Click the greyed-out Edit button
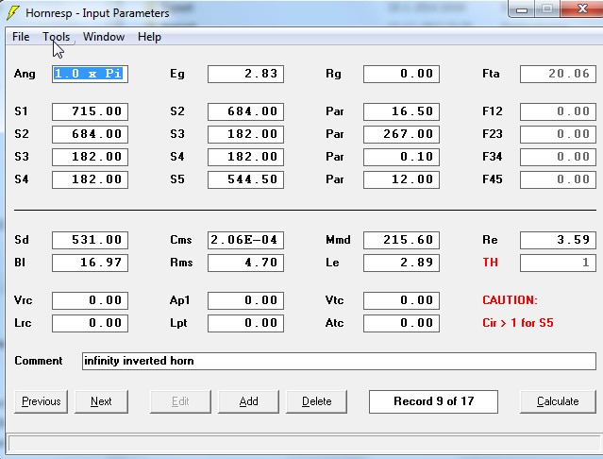Image resolution: width=603 pixels, height=459 pixels. click(180, 401)
